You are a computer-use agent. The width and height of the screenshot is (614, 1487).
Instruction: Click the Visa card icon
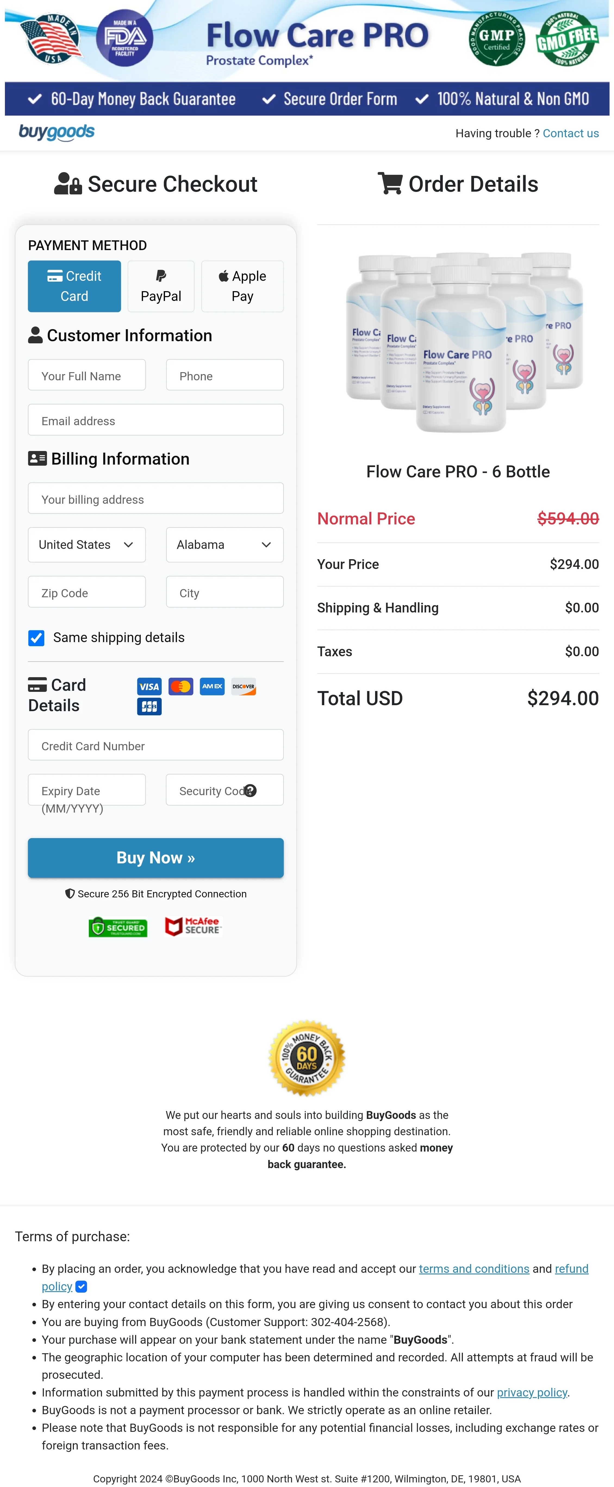pos(149,687)
